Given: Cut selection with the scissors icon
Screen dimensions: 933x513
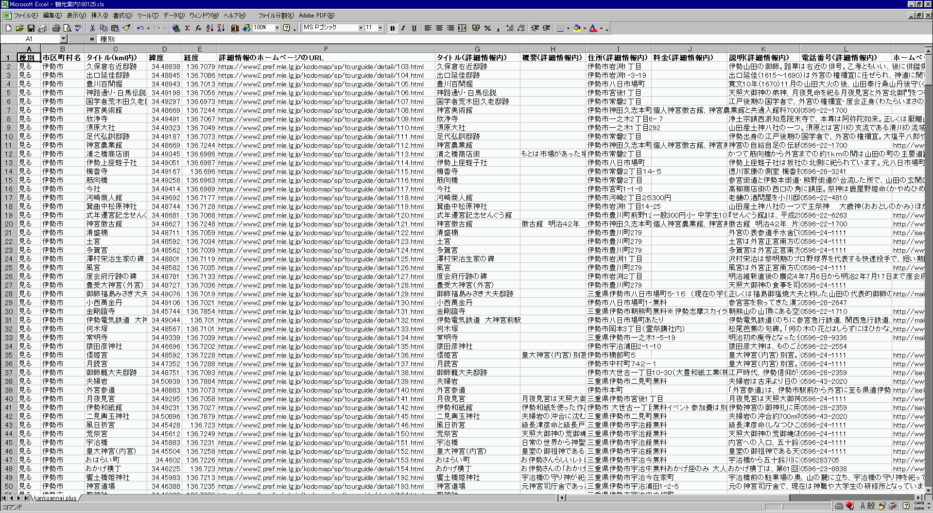Looking at the screenshot, I should pyautogui.click(x=92, y=28).
